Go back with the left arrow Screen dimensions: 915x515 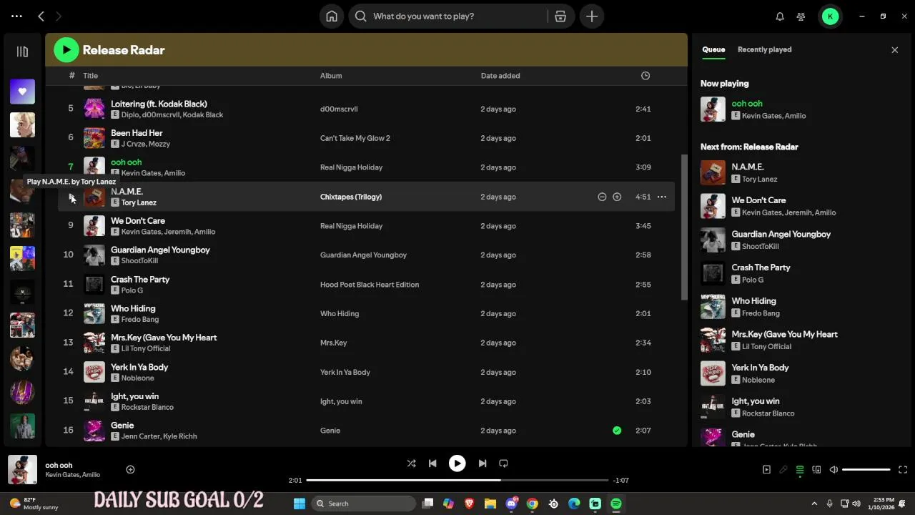point(41,16)
